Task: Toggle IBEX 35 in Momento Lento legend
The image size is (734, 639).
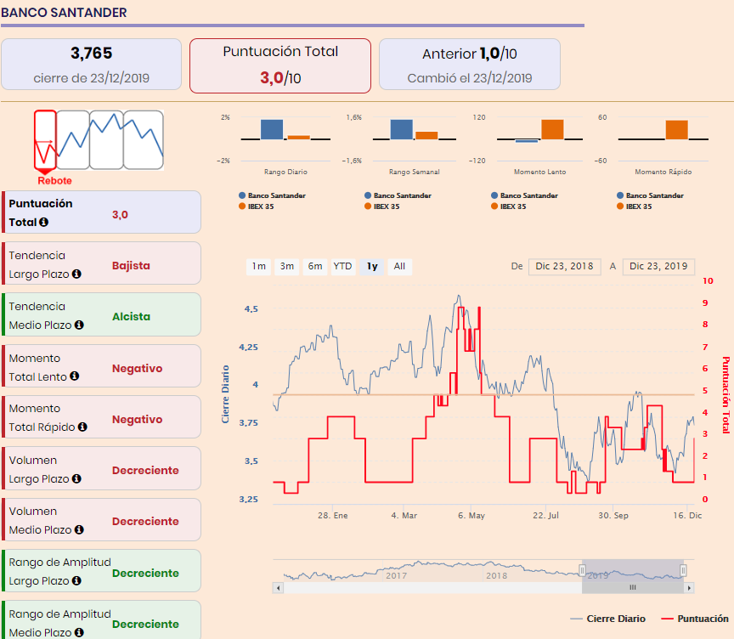Action: 508,206
